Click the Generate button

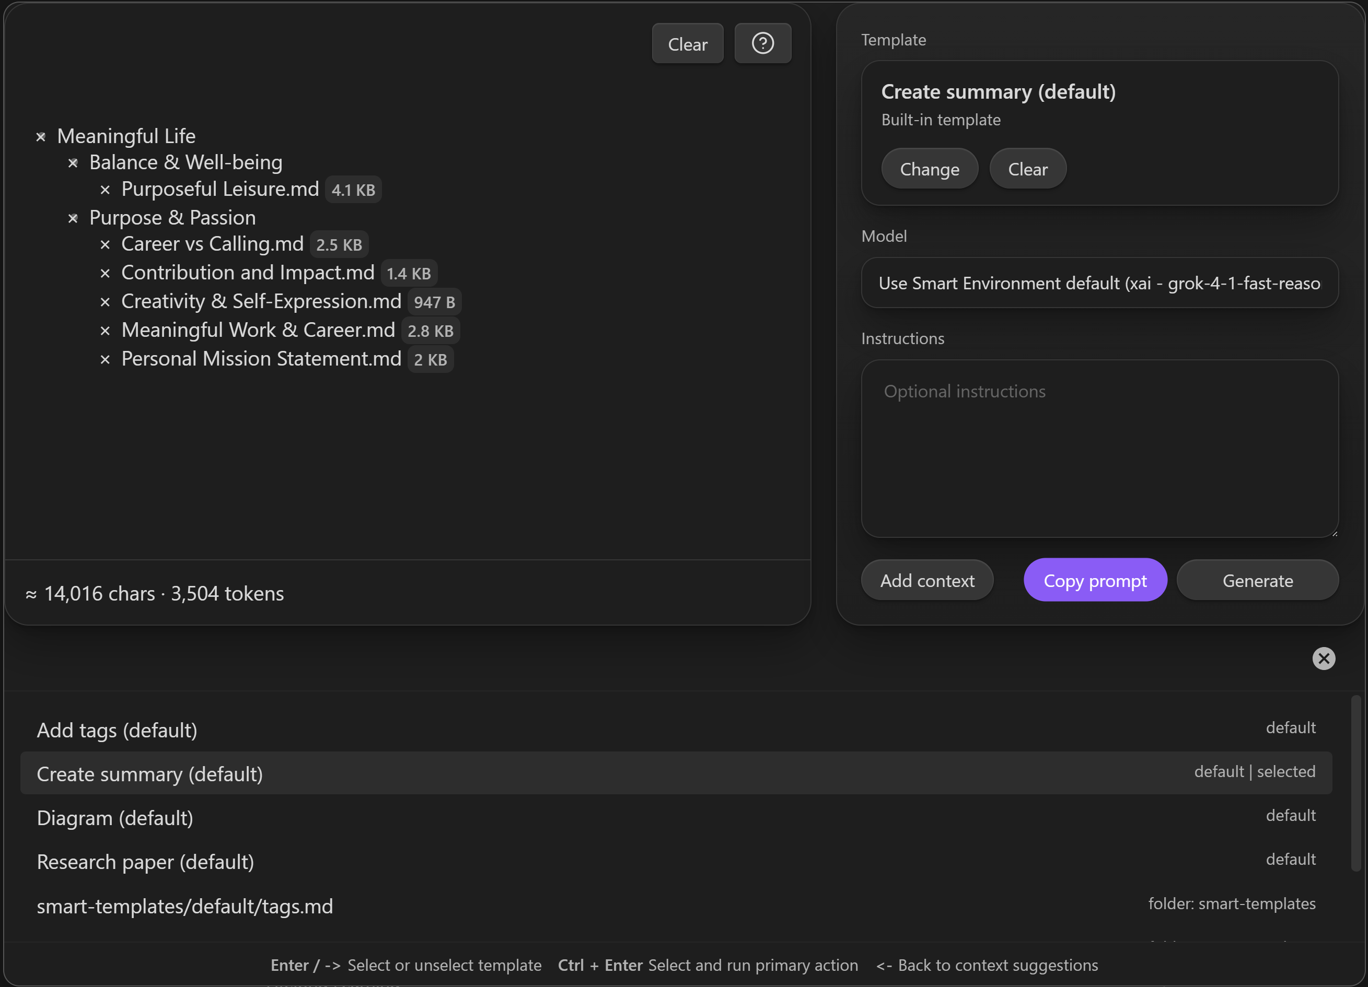[x=1257, y=581]
